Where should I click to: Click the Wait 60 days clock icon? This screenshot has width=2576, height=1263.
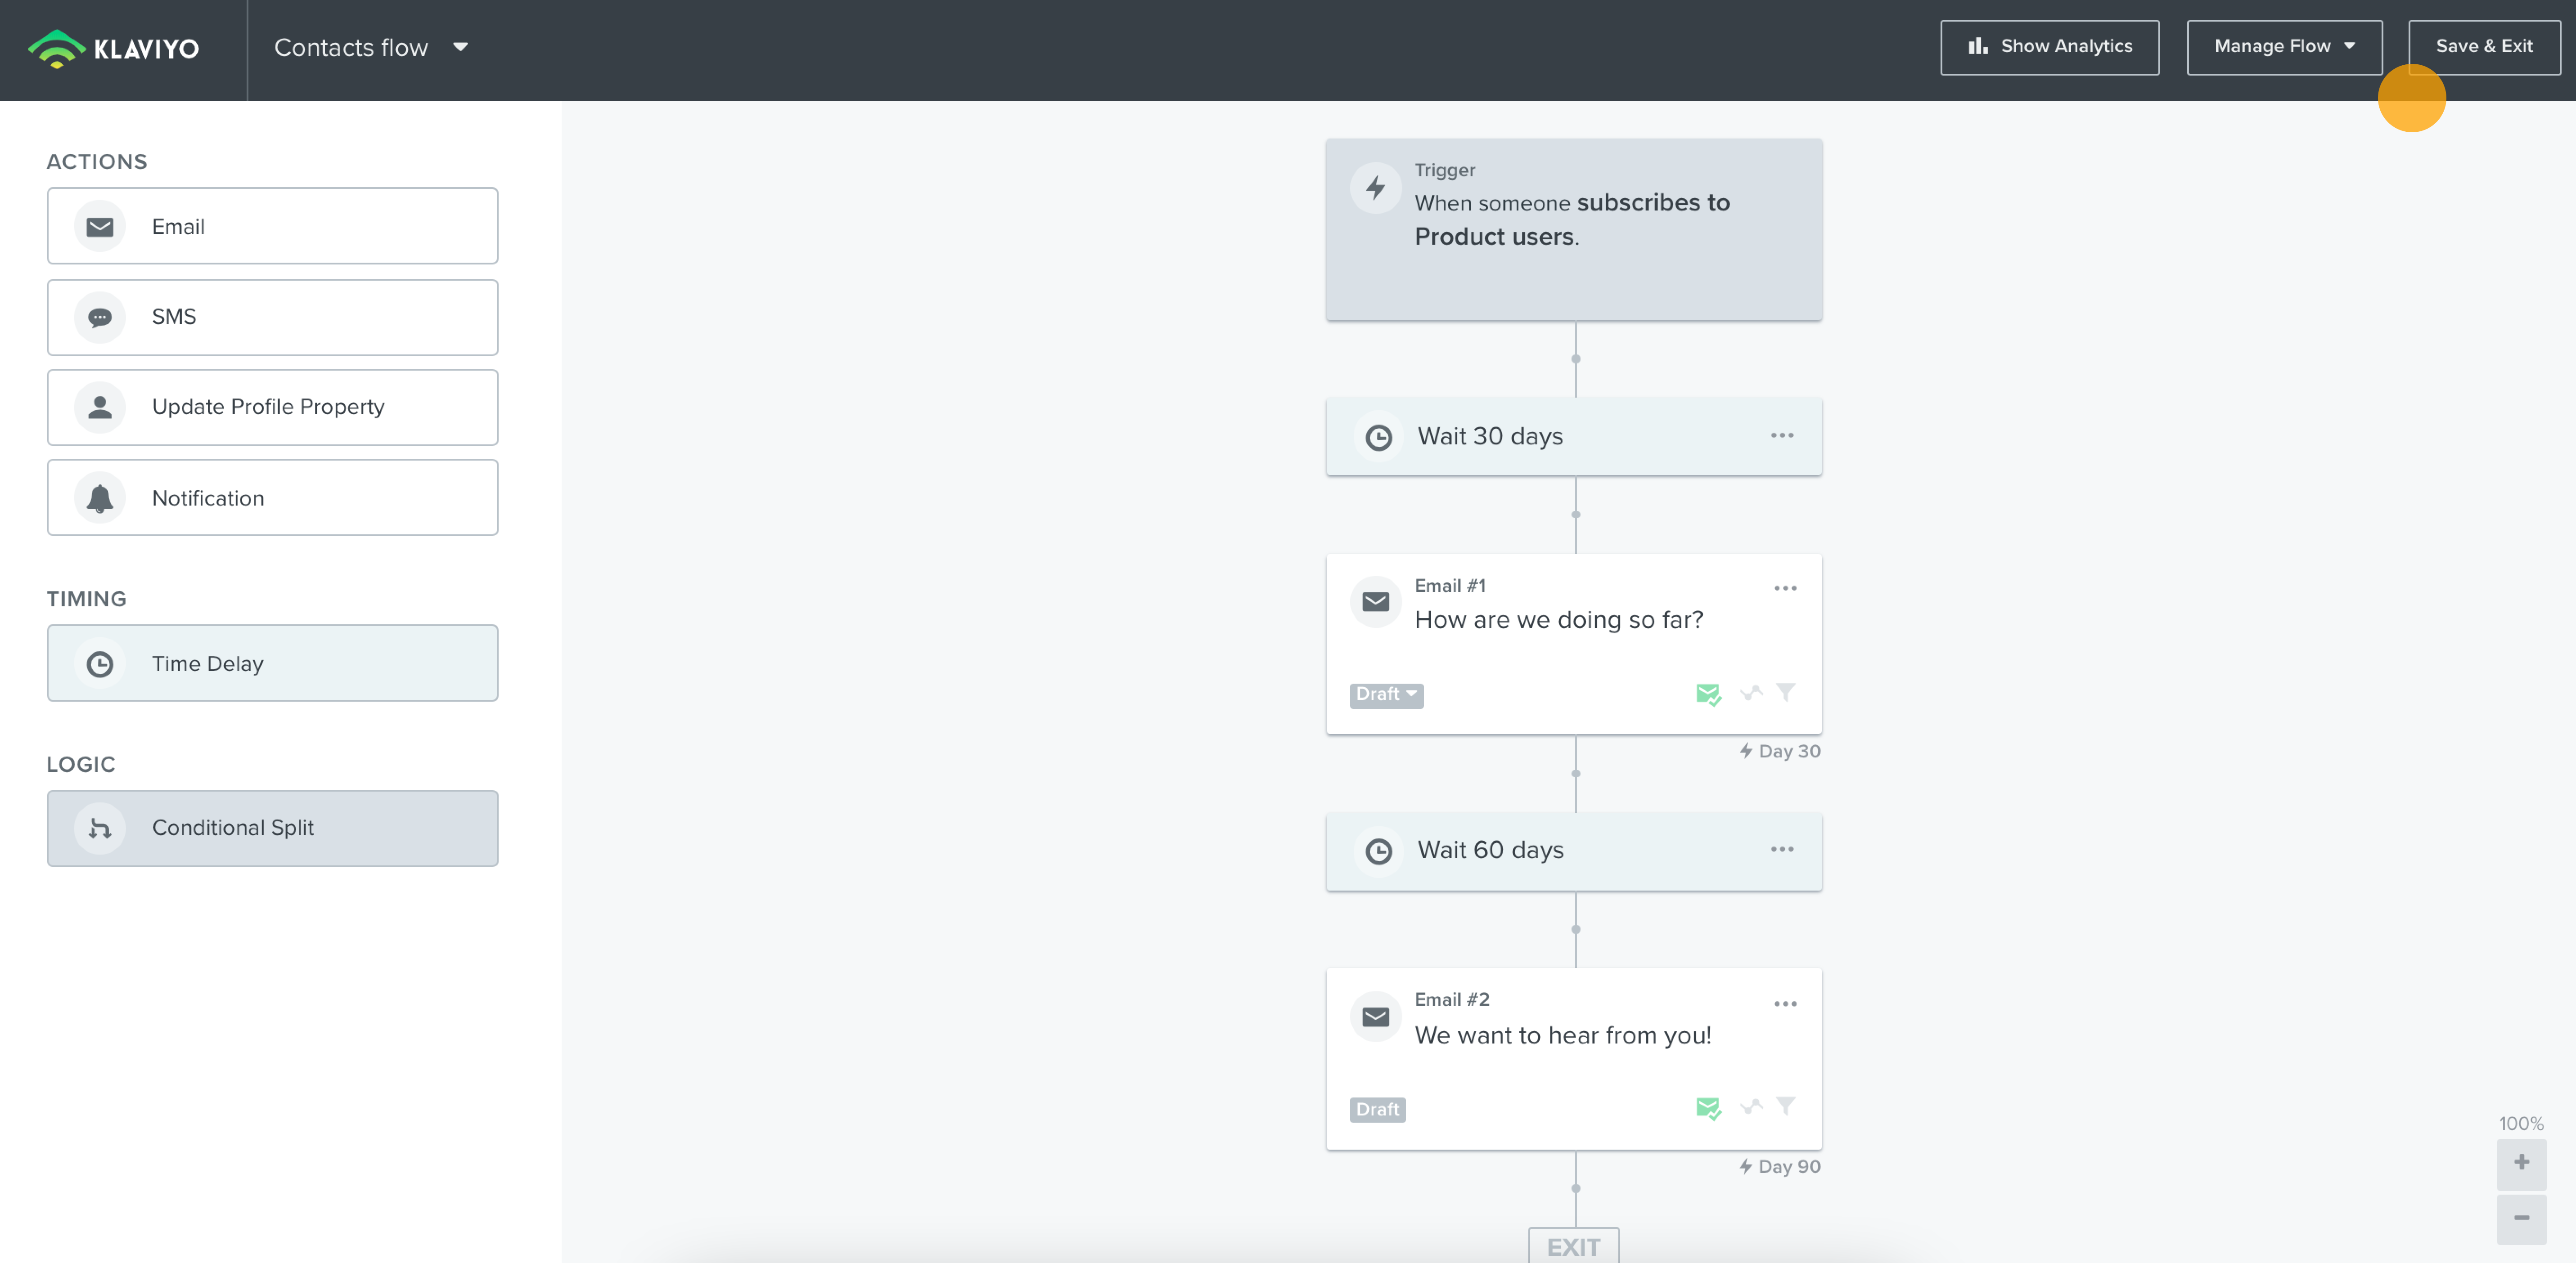click(x=1379, y=851)
